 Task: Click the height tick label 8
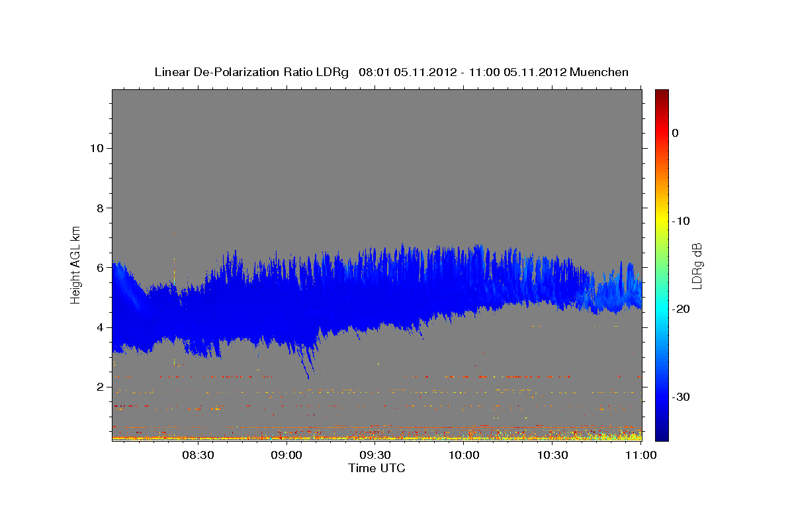pos(99,208)
